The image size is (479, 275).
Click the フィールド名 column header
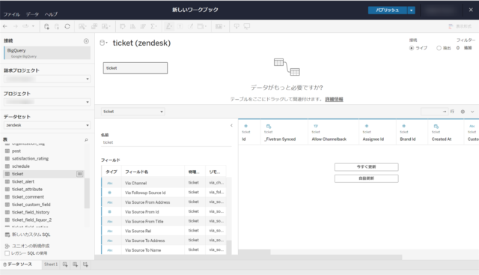(136, 172)
